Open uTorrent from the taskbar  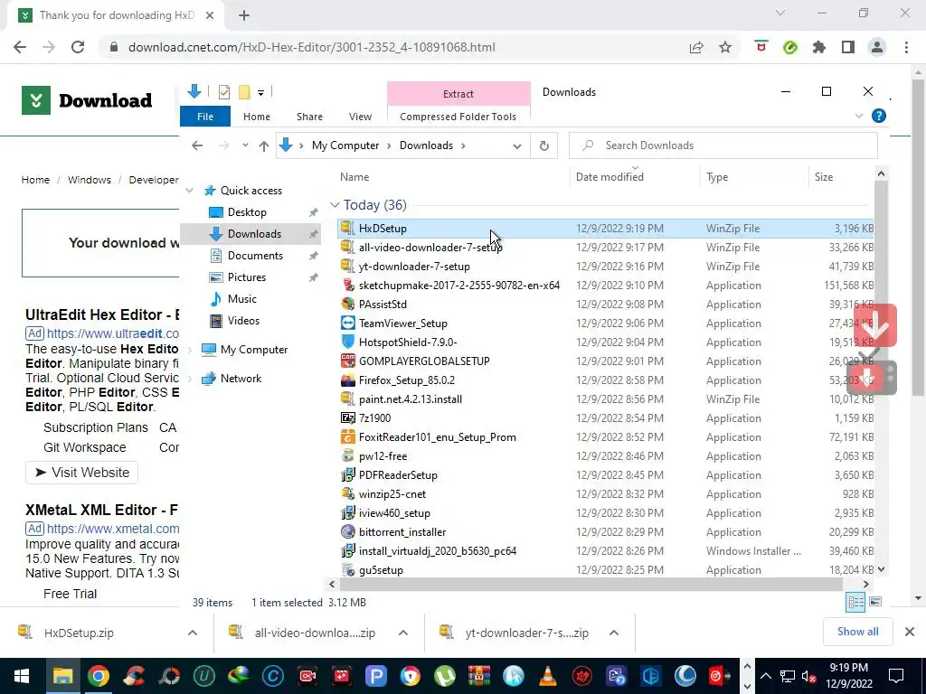(445, 676)
